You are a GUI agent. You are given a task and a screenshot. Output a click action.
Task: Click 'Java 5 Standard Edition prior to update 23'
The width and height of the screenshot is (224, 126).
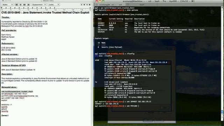19,61
